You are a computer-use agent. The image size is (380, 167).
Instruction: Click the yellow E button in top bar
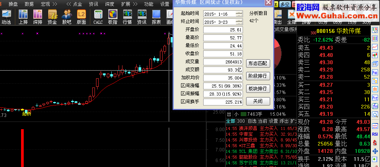(x=276, y=4)
